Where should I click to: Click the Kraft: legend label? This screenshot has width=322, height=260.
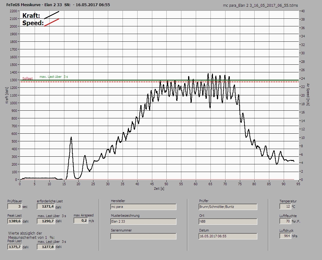31,15
